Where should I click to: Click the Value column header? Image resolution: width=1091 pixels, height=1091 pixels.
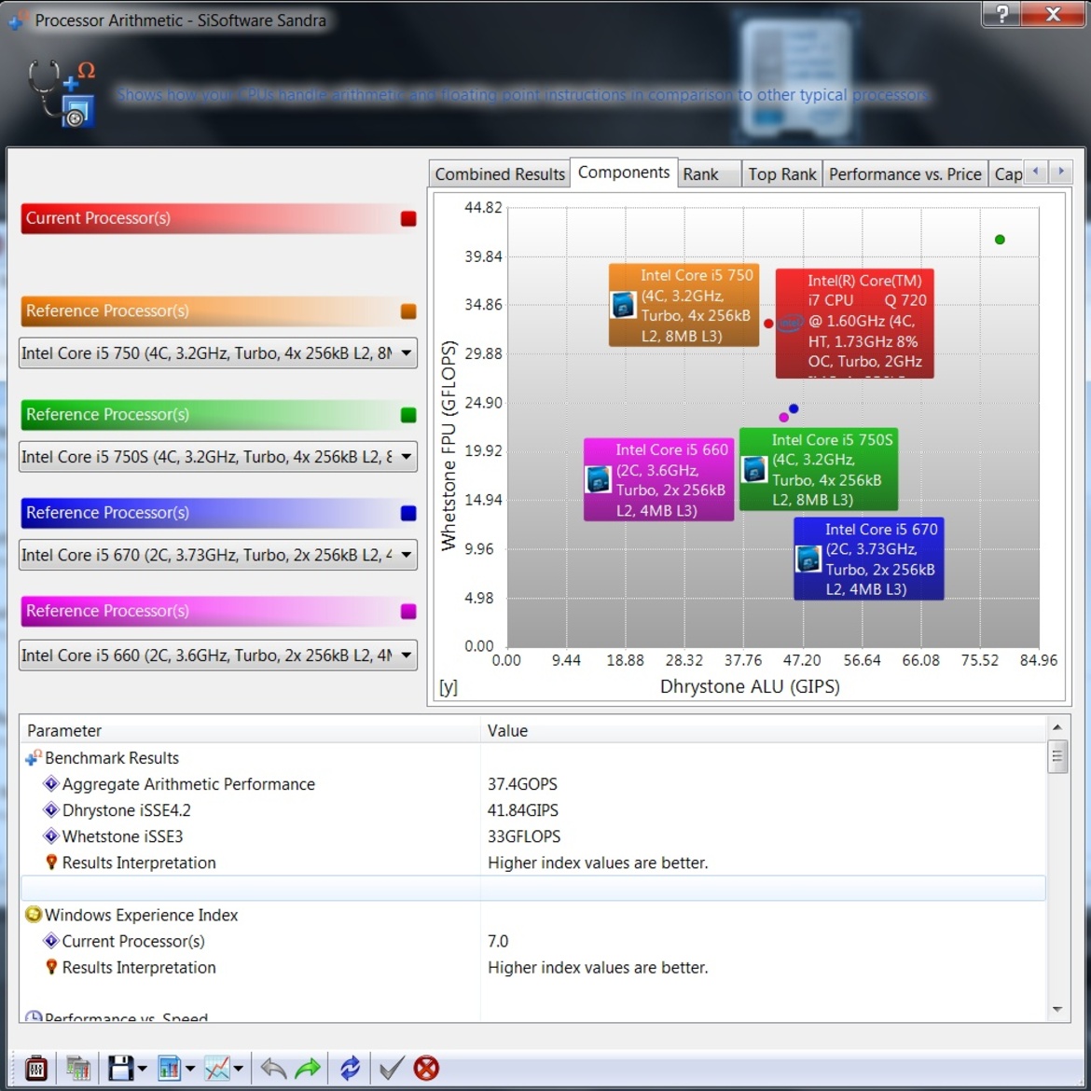pyautogui.click(x=763, y=730)
